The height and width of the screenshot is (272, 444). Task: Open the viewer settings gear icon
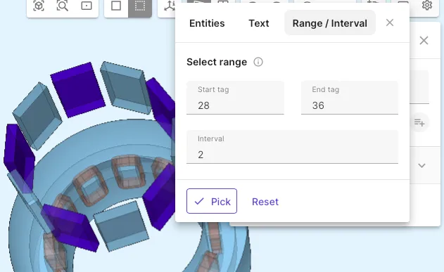click(x=427, y=5)
